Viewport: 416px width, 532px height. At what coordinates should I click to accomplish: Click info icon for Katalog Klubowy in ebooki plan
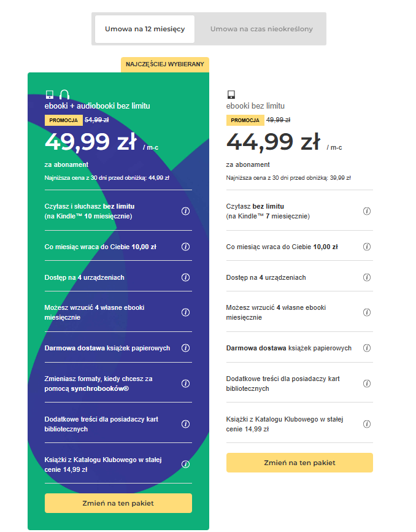pyautogui.click(x=367, y=424)
